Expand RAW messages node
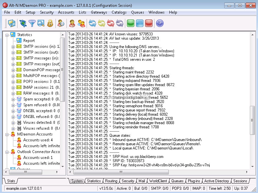 (13, 94)
